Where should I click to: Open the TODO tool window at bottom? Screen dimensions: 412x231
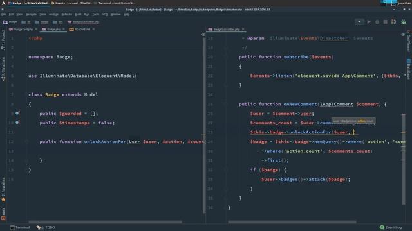[x=46, y=227]
